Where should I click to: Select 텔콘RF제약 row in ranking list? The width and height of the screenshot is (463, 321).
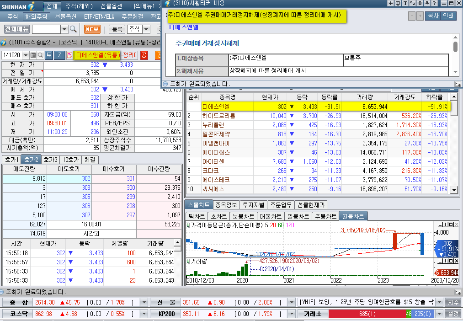[x=318, y=134]
